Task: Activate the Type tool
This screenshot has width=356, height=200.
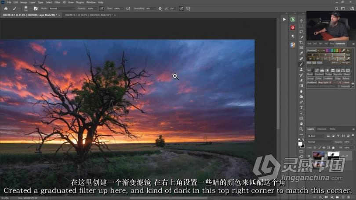Action: pos(301,107)
